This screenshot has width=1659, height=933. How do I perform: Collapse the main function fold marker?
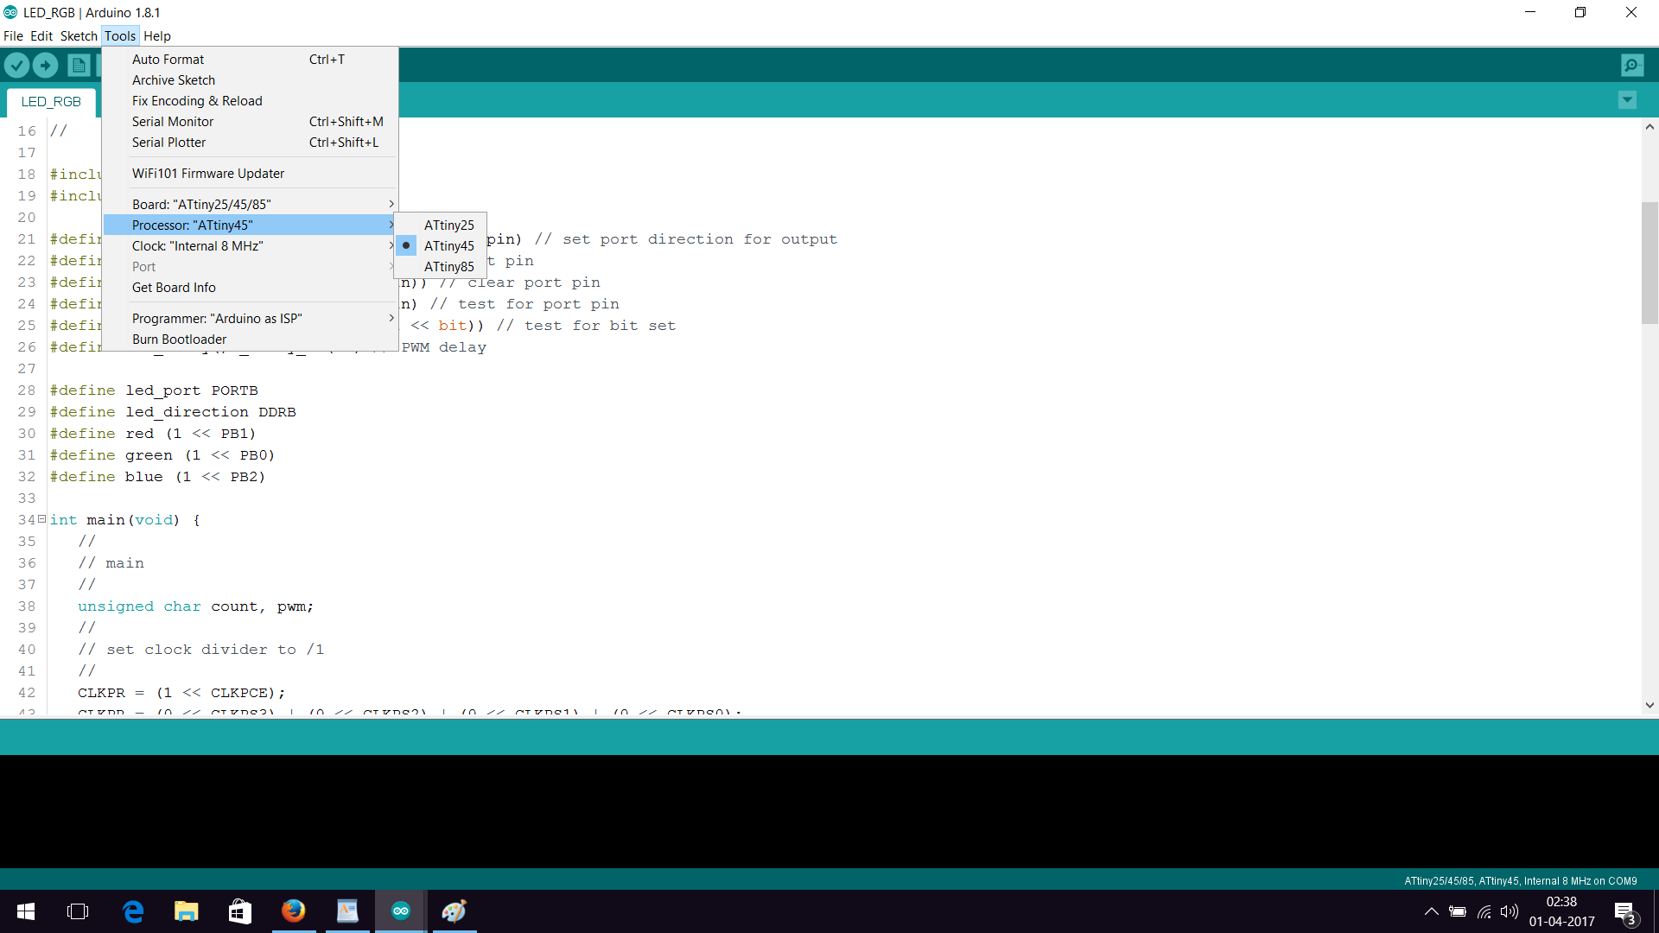coord(41,518)
